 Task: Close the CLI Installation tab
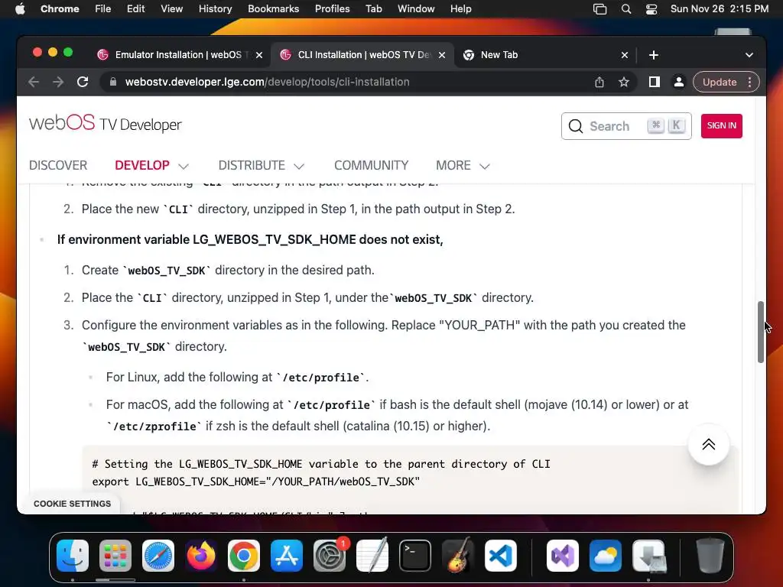(442, 55)
